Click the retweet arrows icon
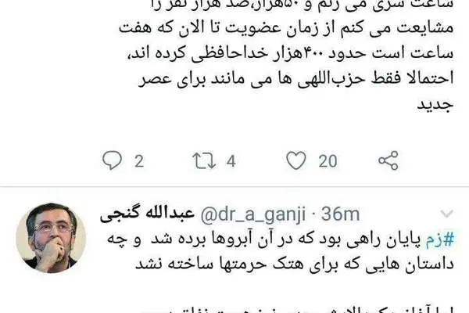Screen dimensions: 469x313 click(x=204, y=161)
